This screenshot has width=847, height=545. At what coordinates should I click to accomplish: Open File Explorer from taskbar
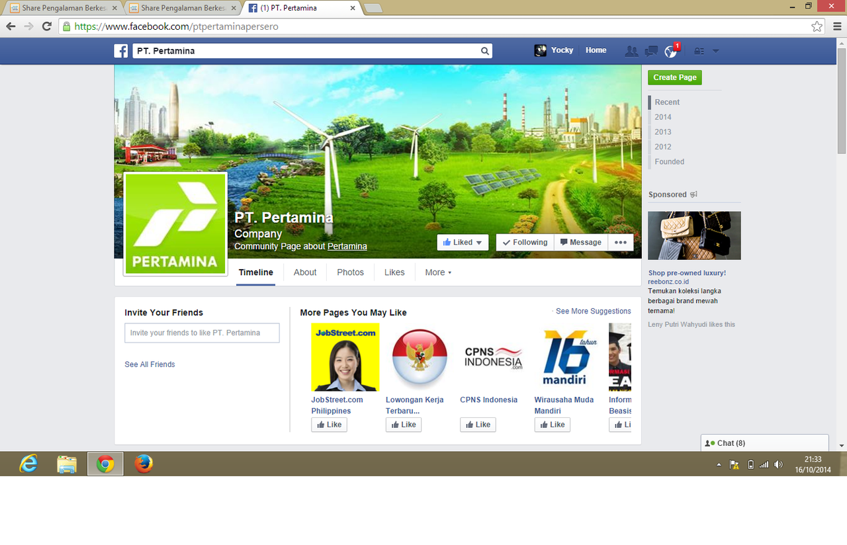pos(67,464)
